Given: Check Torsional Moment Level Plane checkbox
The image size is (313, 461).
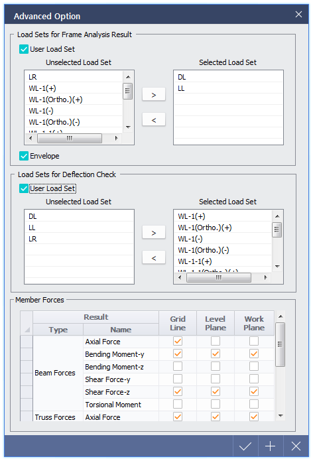Looking at the screenshot, I should click(x=216, y=404).
